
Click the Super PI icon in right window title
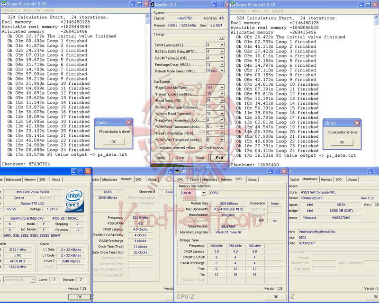233,4
